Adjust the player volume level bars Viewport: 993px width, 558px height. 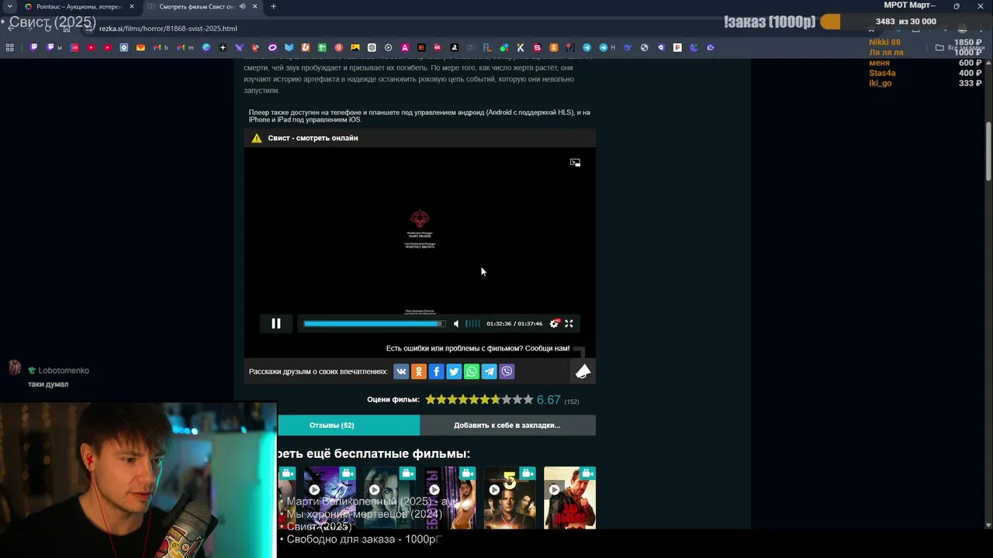[x=472, y=324]
